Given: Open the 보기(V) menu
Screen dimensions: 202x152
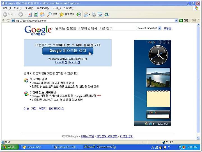Looking at the screenshot, I should click(x=29, y=8).
